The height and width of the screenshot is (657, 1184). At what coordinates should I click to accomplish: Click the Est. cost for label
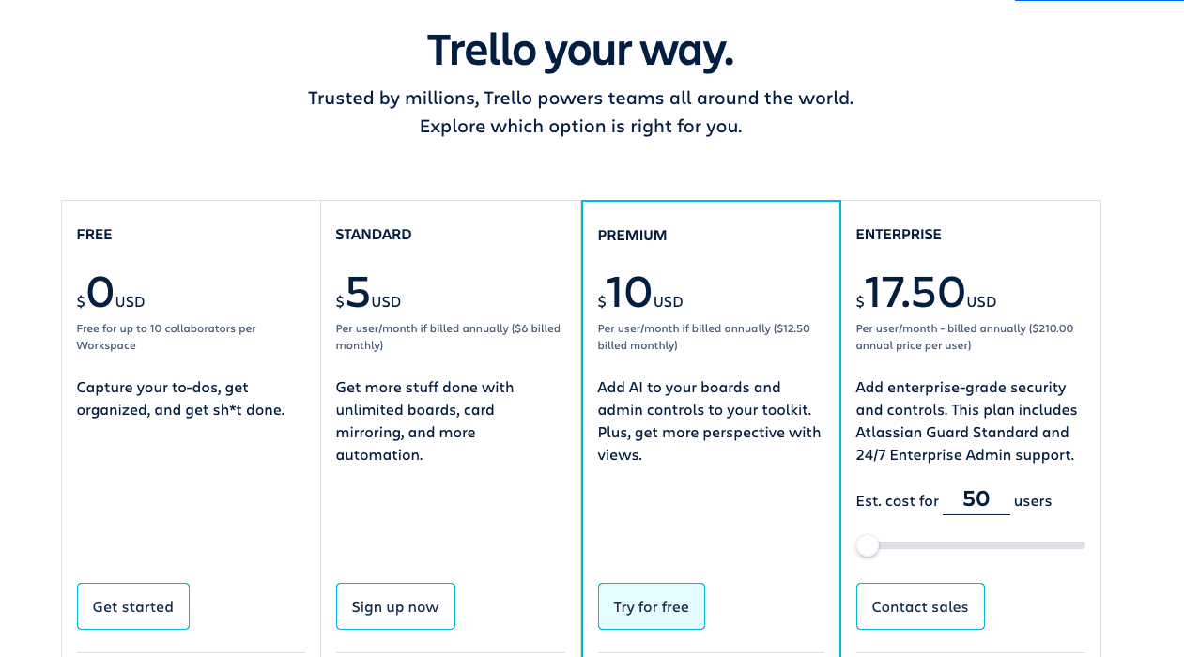[897, 500]
